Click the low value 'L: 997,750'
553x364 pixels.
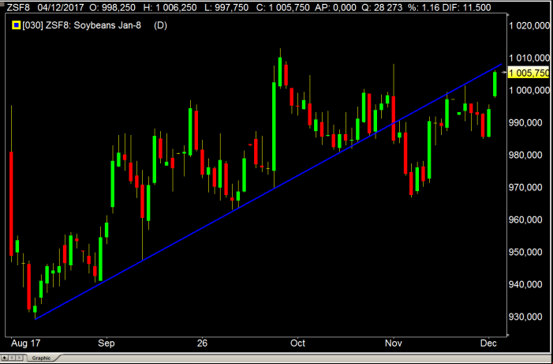(226, 7)
